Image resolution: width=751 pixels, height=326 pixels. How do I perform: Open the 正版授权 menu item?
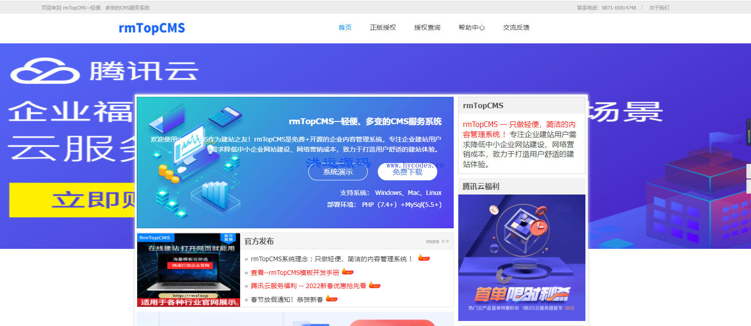(383, 27)
